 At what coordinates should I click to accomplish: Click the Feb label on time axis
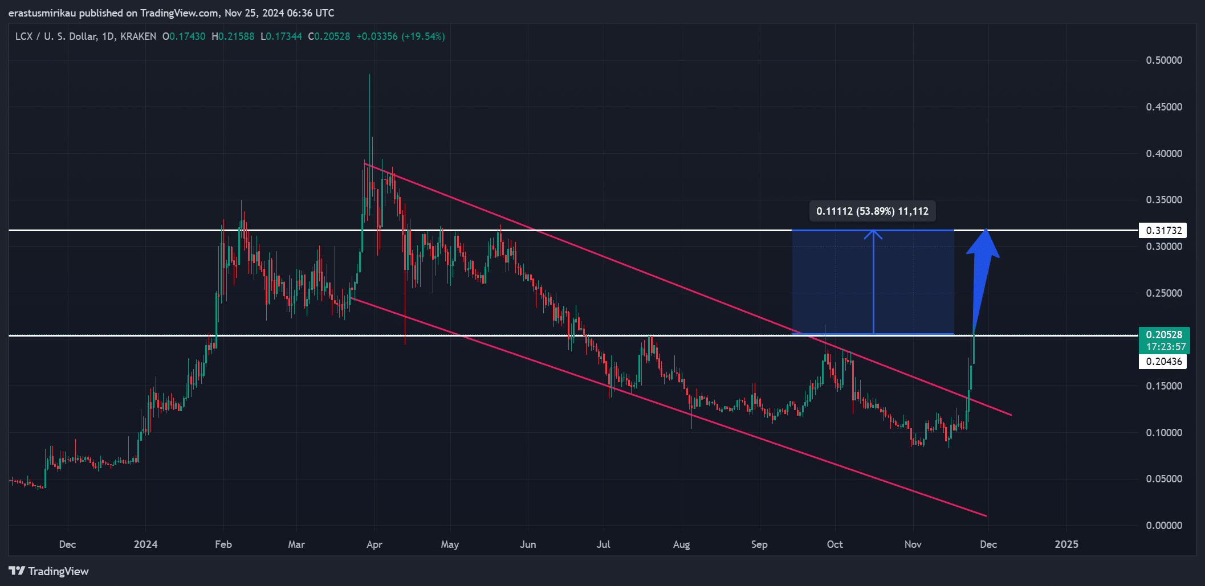(x=223, y=544)
